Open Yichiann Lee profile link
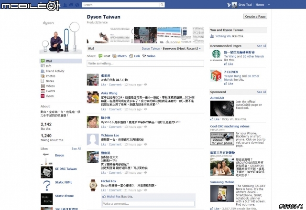The width and height of the screenshot is (306, 210). click(110, 136)
